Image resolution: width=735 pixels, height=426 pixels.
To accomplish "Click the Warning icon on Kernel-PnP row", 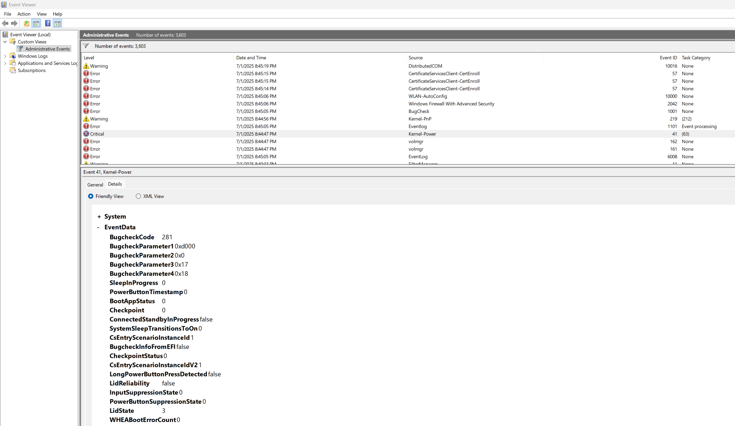I will (86, 119).
